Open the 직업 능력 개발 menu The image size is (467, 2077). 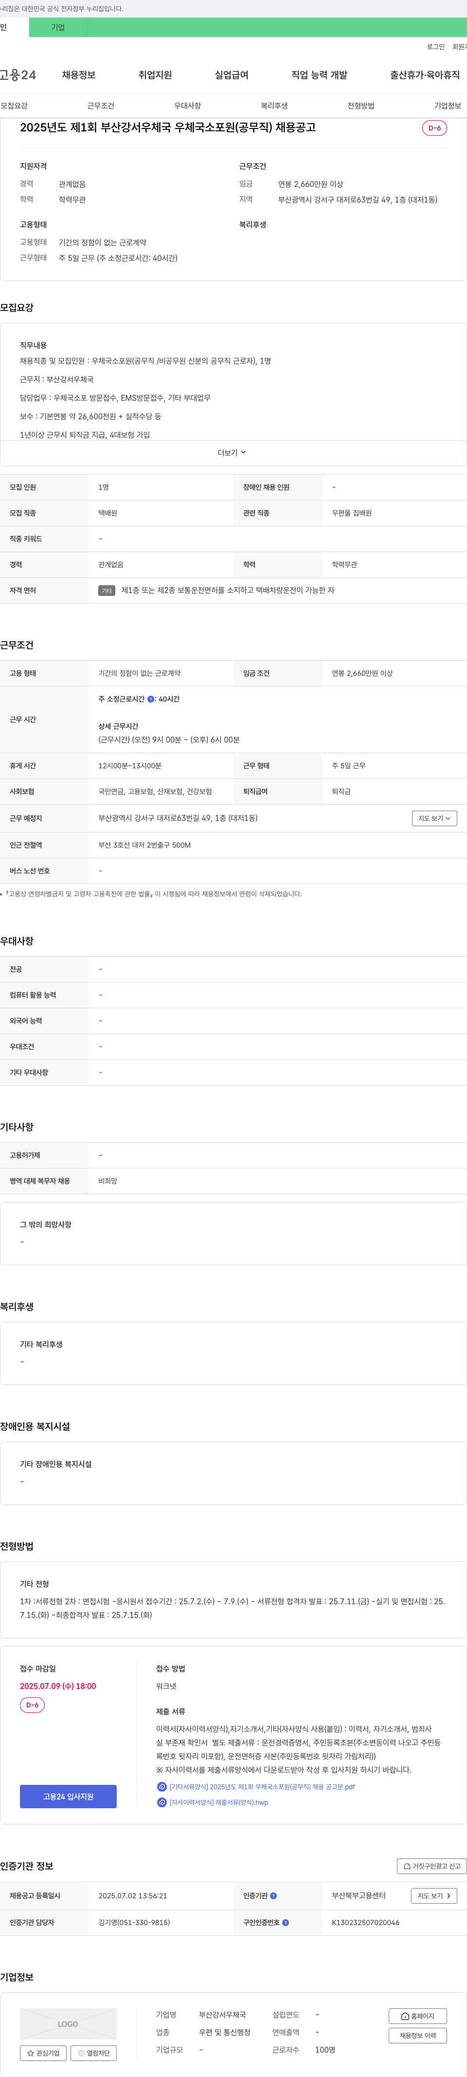[320, 75]
